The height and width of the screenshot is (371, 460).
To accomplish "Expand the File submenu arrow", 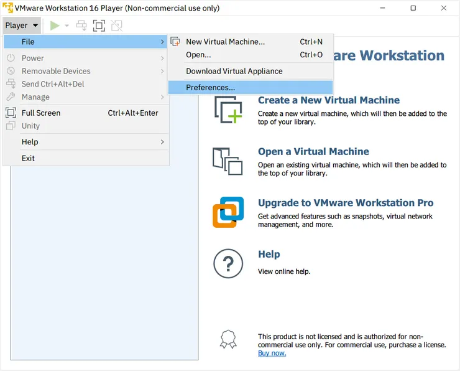I will [162, 42].
